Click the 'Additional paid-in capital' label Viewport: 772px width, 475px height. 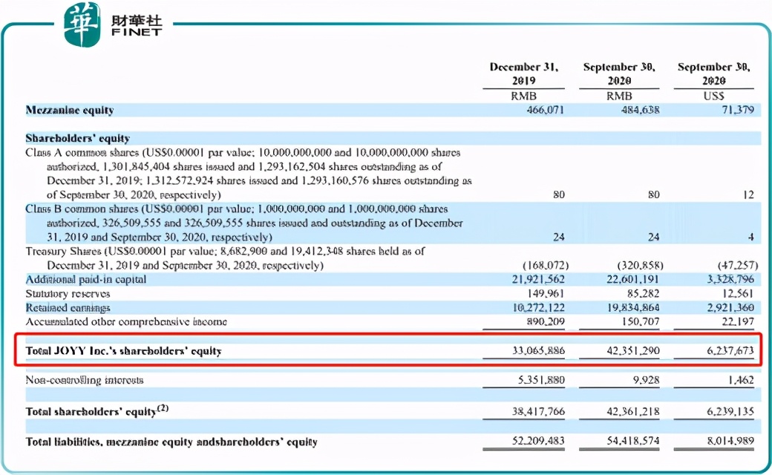click(x=85, y=280)
